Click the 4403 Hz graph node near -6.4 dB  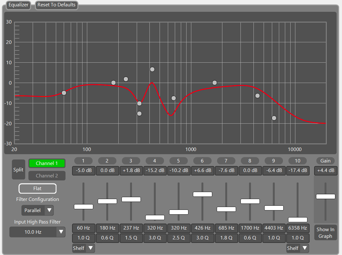pyautogui.click(x=258, y=96)
